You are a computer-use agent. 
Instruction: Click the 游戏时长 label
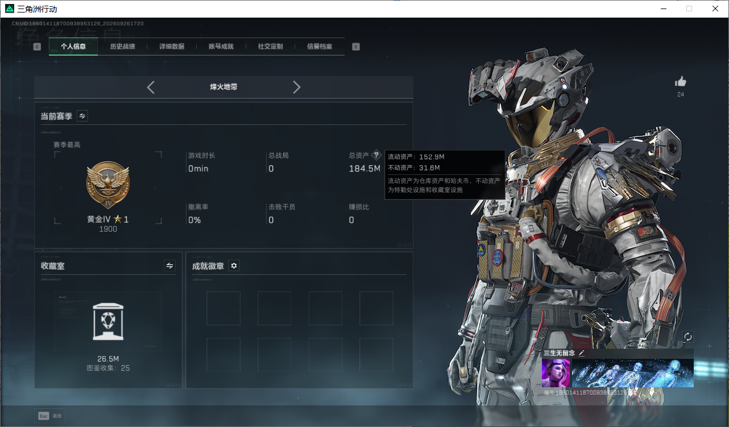coord(202,156)
